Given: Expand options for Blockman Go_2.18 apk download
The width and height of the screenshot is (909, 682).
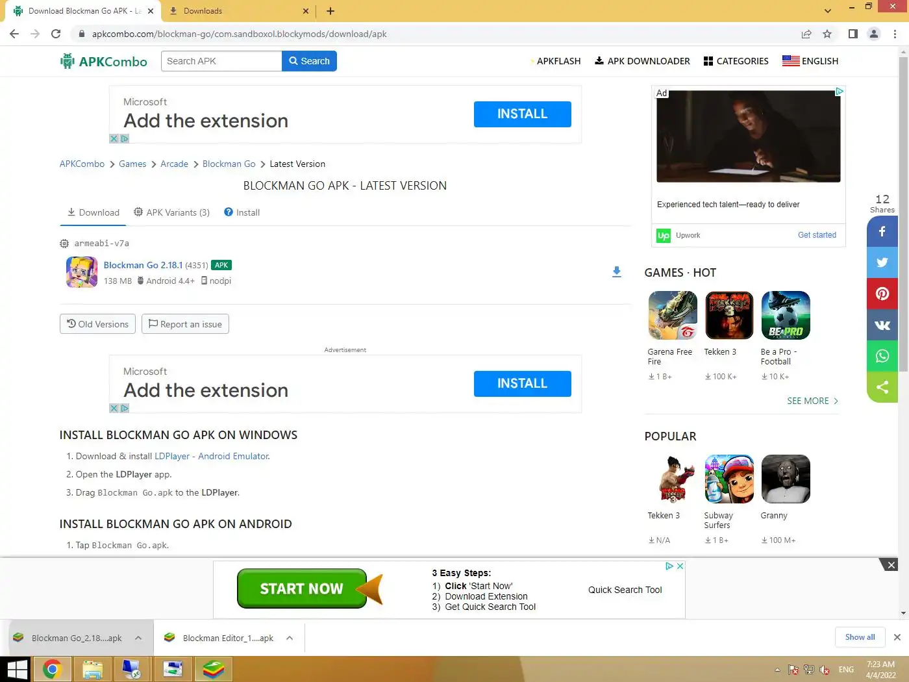Looking at the screenshot, I should [x=138, y=638].
